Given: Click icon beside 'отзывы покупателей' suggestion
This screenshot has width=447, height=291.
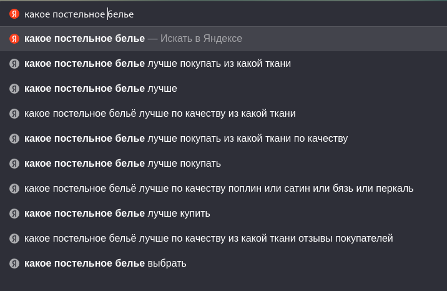Looking at the screenshot, I should [14, 239].
